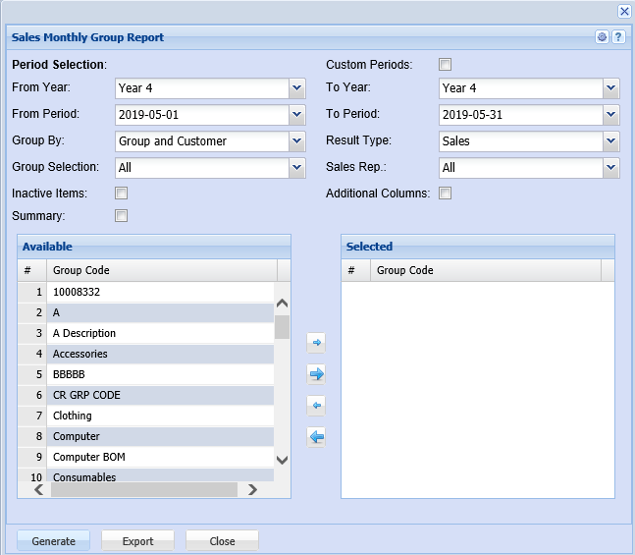The image size is (635, 555).
Task: Open the Result Type dropdown
Action: 611,141
